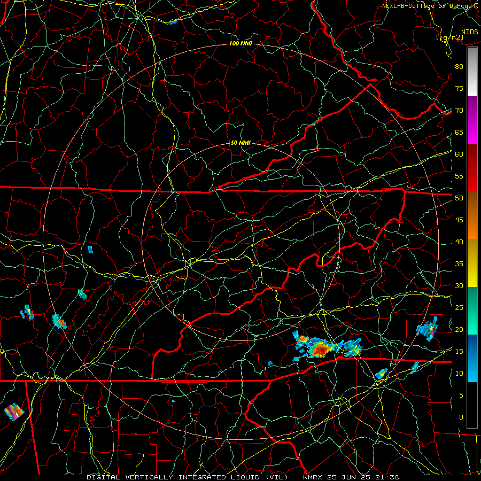
Task: Click the legend value 15
Action: click(x=459, y=352)
